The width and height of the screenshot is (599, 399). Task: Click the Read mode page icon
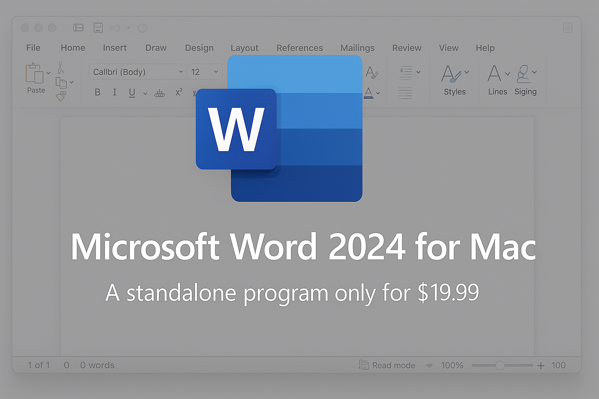coord(364,365)
